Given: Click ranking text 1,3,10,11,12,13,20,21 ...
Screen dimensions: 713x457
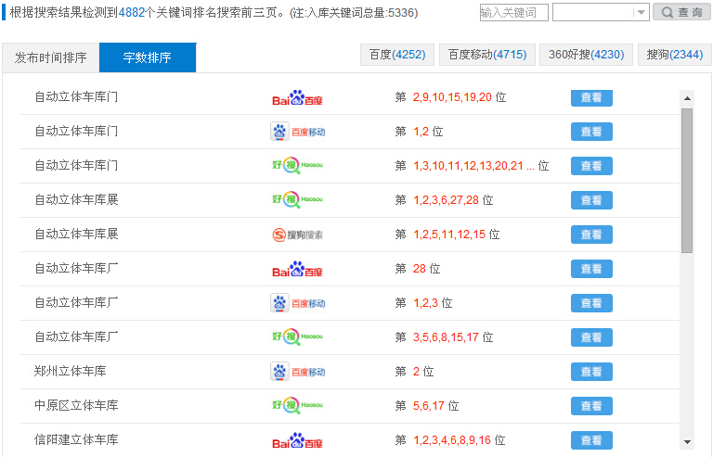Looking at the screenshot, I should [468, 166].
